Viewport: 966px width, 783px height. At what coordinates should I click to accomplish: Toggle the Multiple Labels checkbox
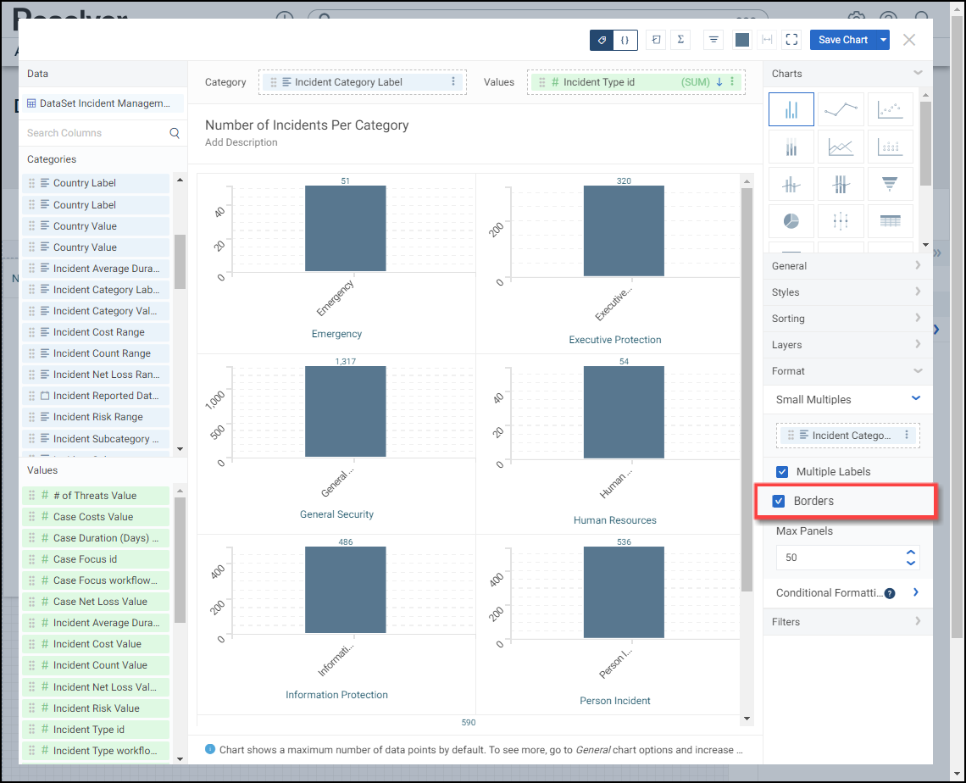point(782,472)
